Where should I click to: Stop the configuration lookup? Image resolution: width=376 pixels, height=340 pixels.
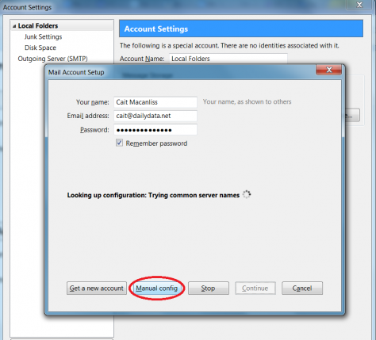tap(209, 288)
